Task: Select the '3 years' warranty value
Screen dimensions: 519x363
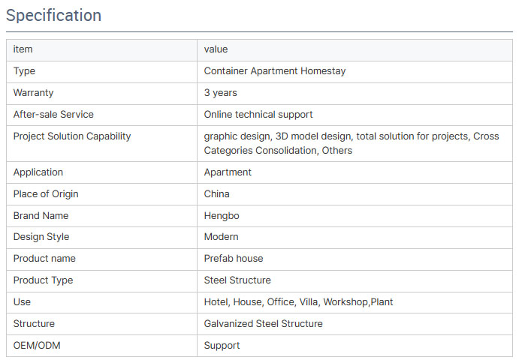Action: [x=220, y=93]
